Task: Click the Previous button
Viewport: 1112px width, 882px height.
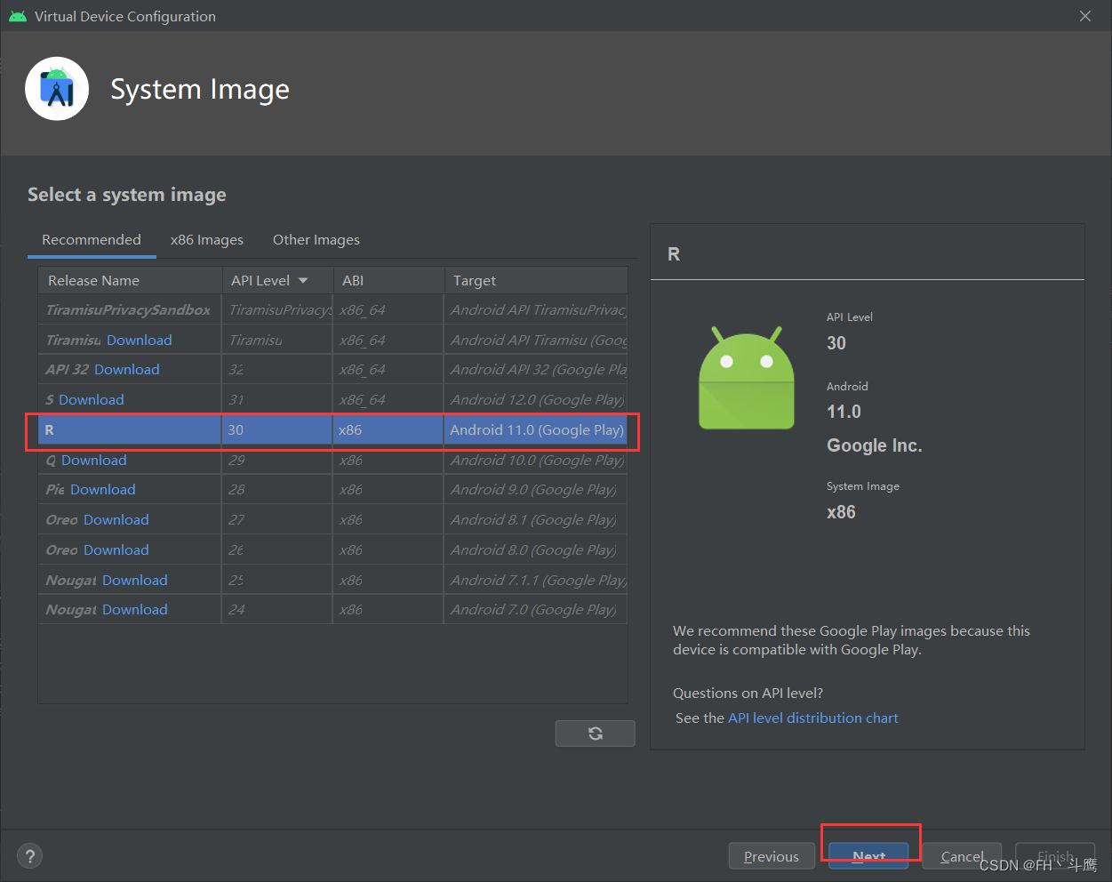Action: pyautogui.click(x=772, y=856)
